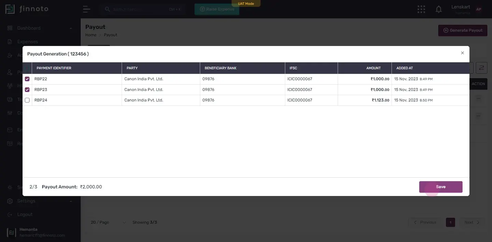Go to Home breadcrumb link
This screenshot has width=492, height=242.
pos(91,35)
